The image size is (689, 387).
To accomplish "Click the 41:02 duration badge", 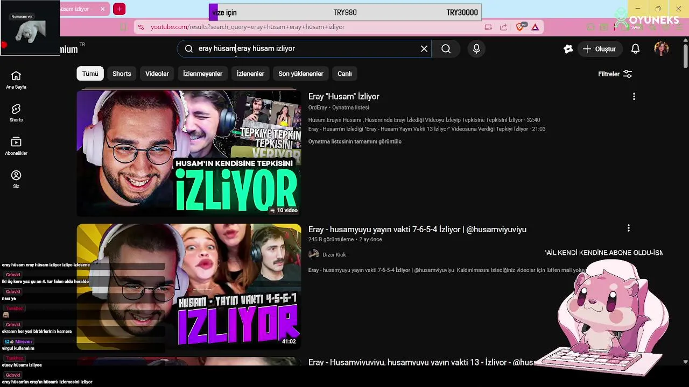I will point(289,341).
